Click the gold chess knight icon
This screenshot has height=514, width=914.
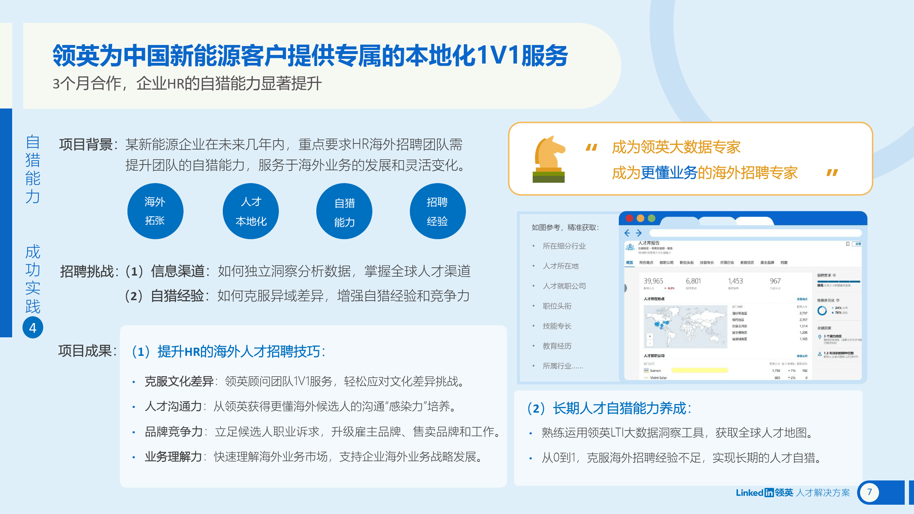point(549,159)
